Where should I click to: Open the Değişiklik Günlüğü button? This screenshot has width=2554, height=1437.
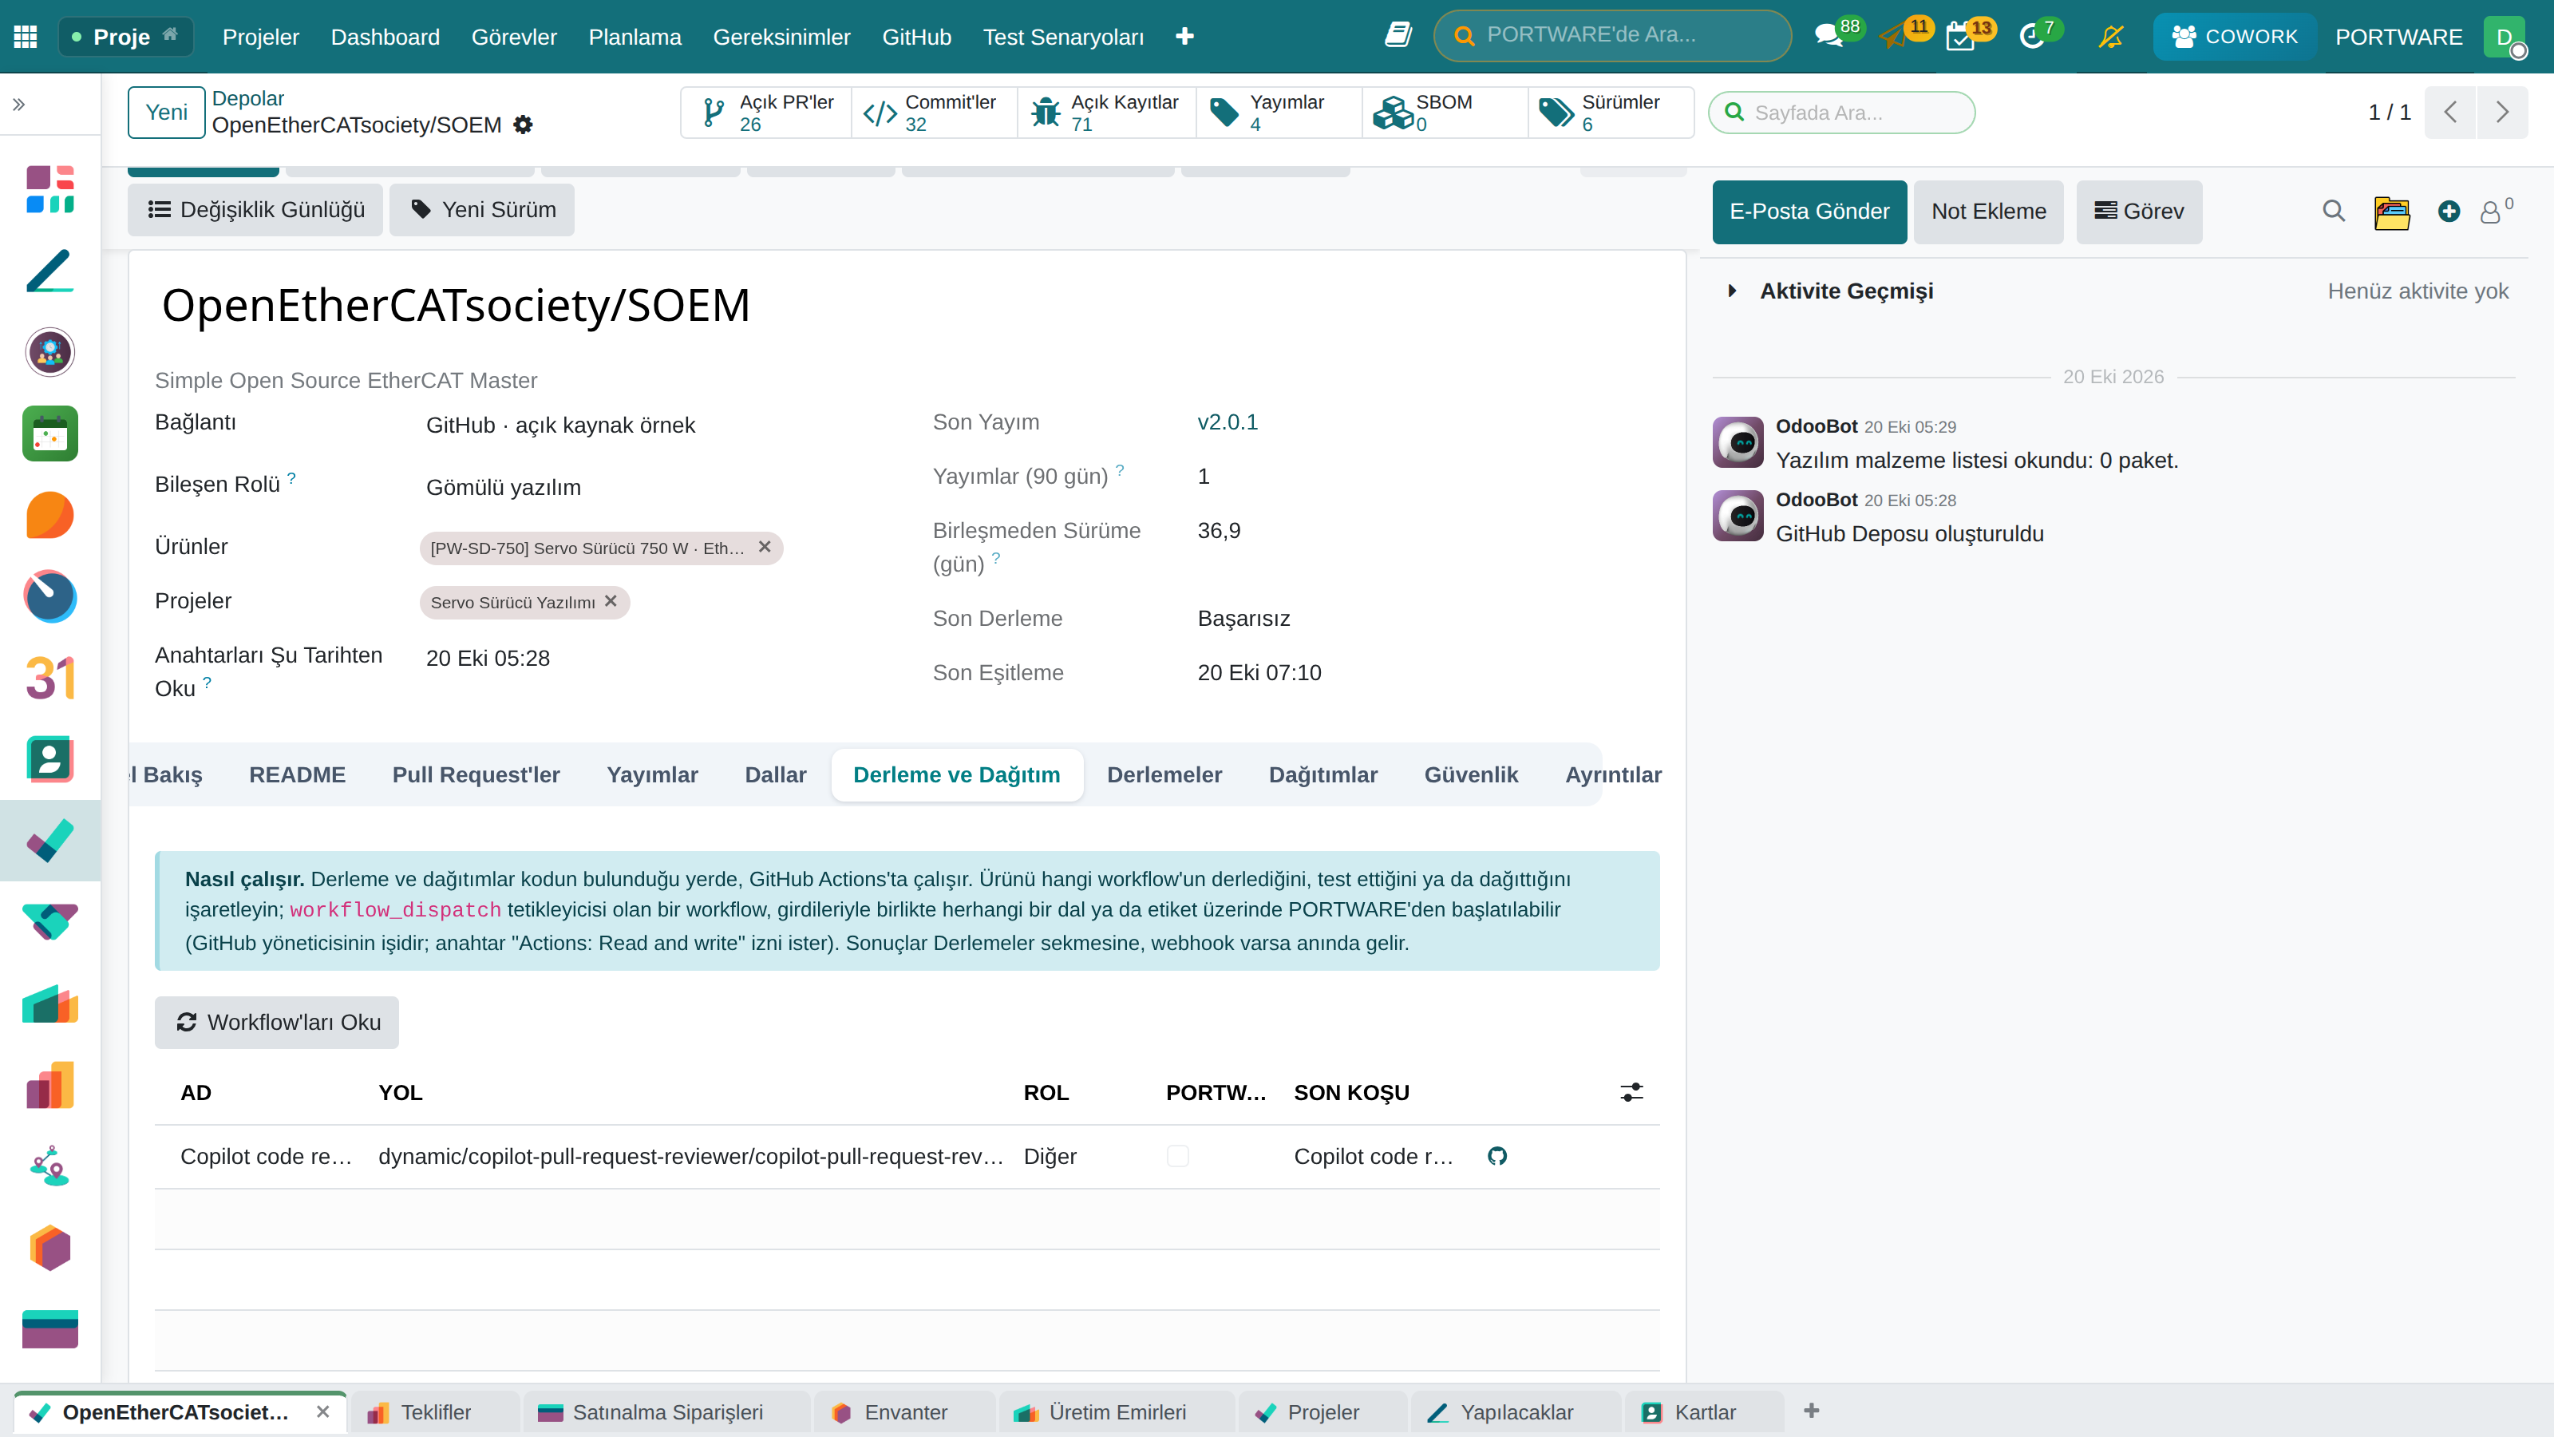[255, 209]
